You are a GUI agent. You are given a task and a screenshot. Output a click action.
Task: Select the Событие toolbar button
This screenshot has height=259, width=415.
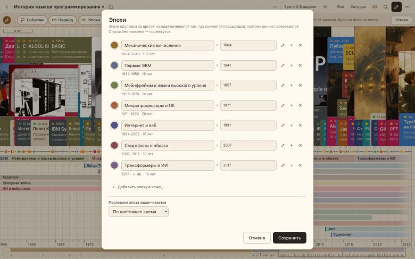point(32,20)
